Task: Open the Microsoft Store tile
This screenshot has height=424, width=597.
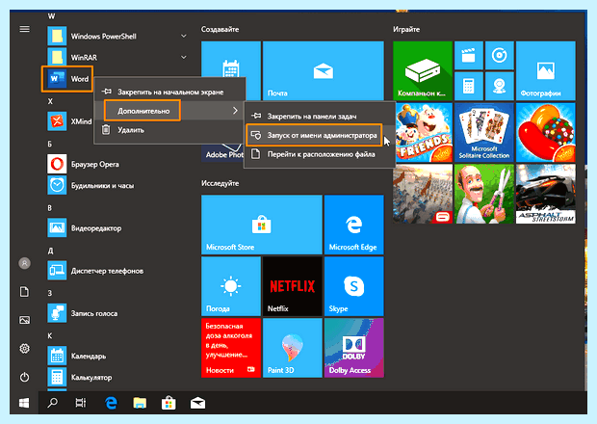Action: 262,225
